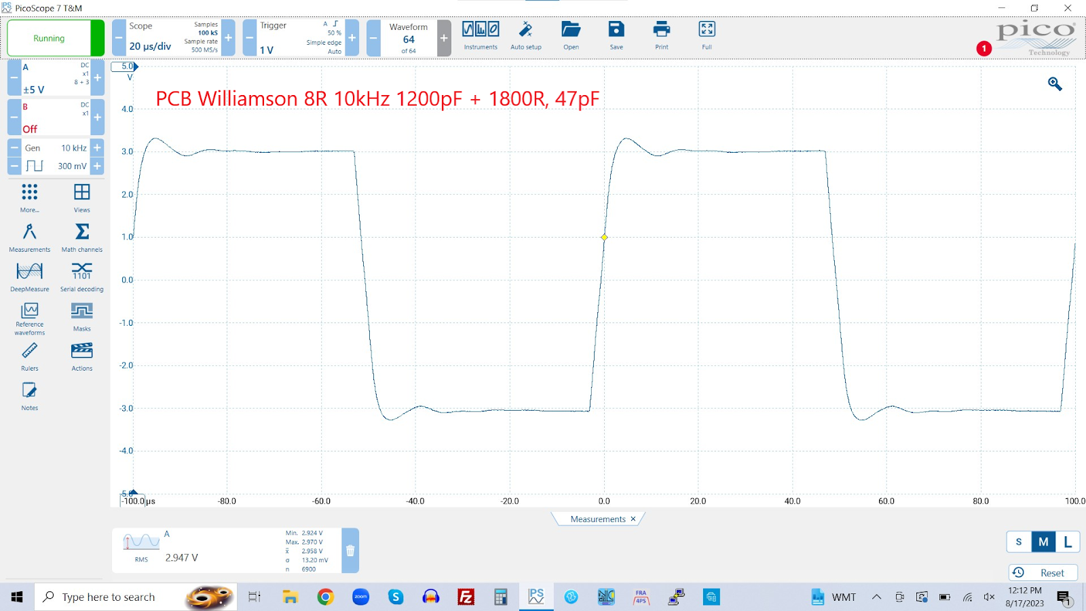Open the Measurements tool
1086x611 pixels.
(29, 238)
